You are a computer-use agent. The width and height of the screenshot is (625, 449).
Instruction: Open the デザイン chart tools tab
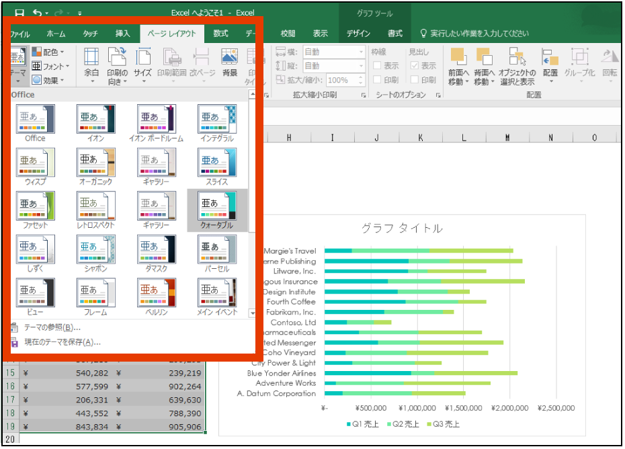point(358,34)
